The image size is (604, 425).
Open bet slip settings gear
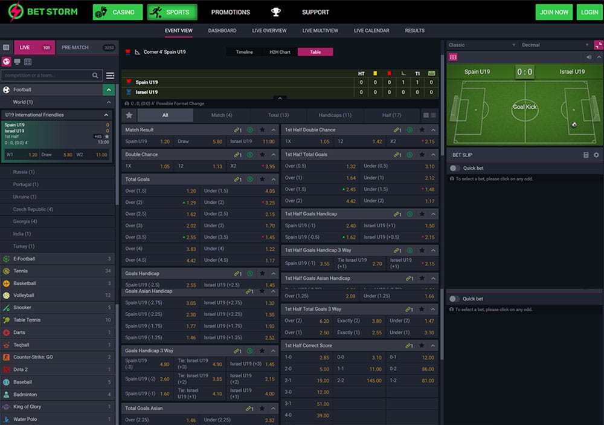coord(596,155)
